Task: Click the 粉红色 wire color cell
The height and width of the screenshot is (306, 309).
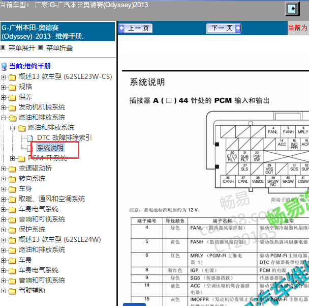Action: pos(175,271)
